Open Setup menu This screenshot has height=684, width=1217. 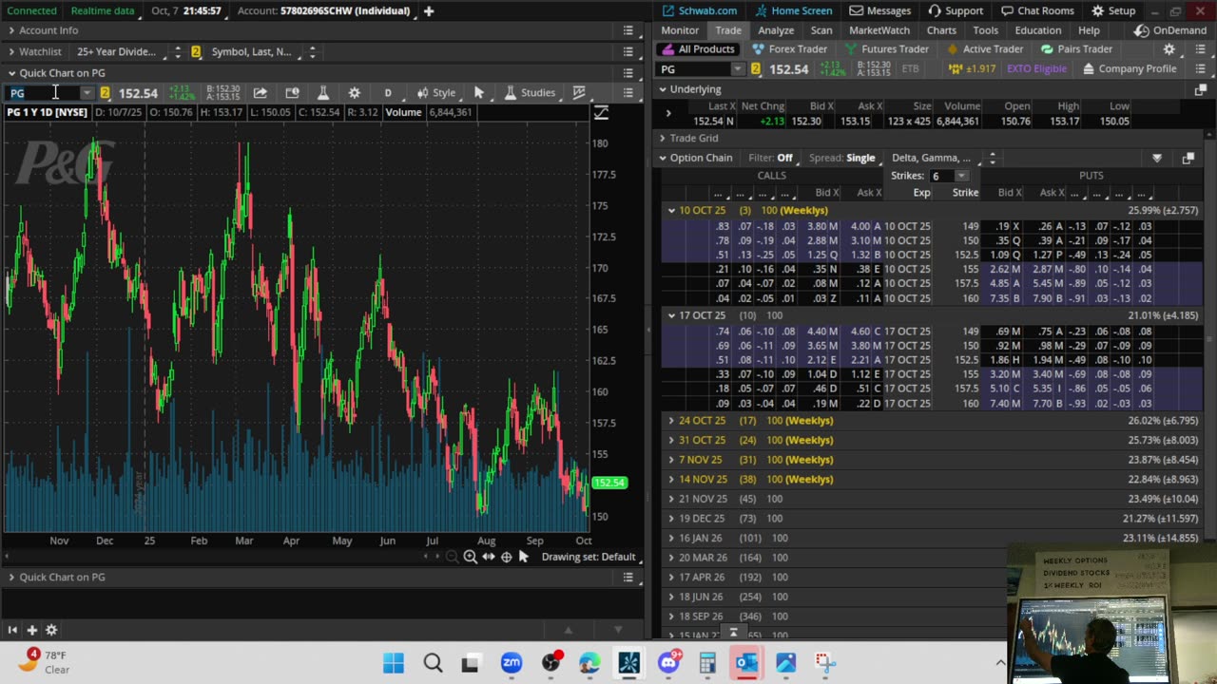[x=1113, y=10]
